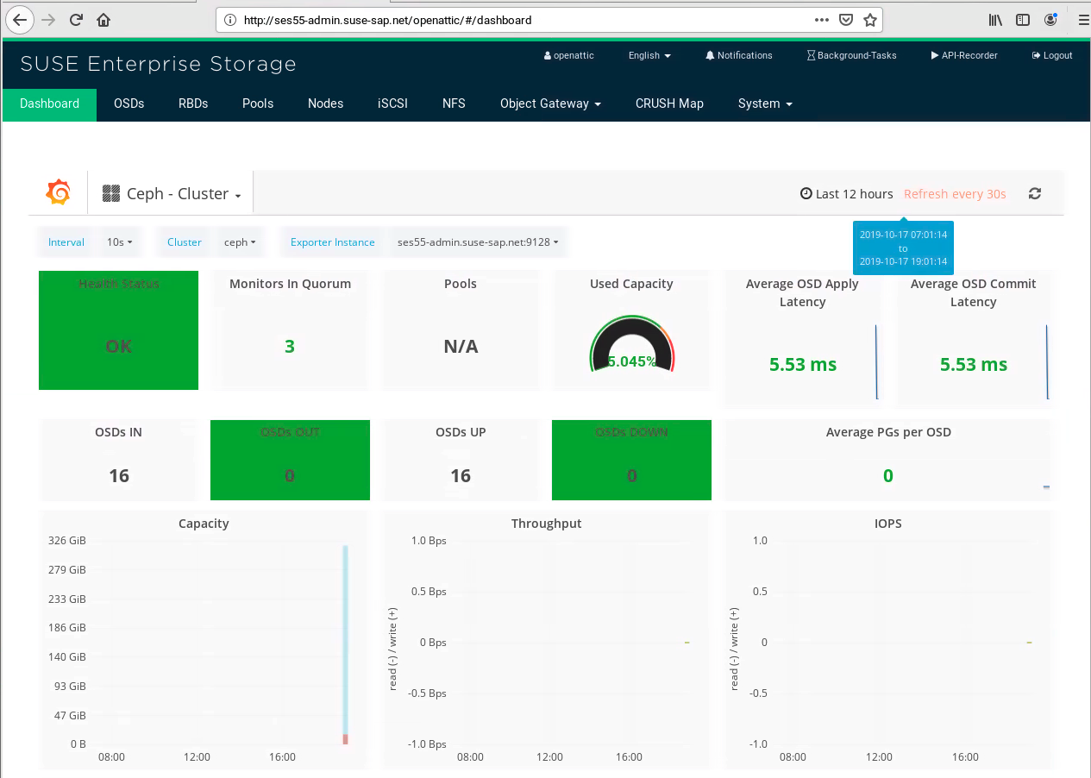Click the dashboard refresh icon
This screenshot has height=778, width=1091.
click(x=1035, y=194)
